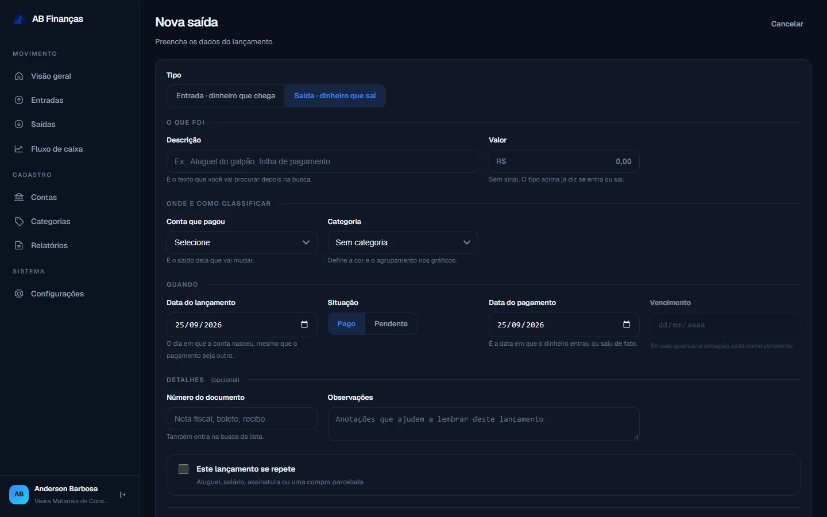Image resolution: width=827 pixels, height=517 pixels.
Task: Open calendar picker for Data do pagamento
Action: pyautogui.click(x=627, y=325)
